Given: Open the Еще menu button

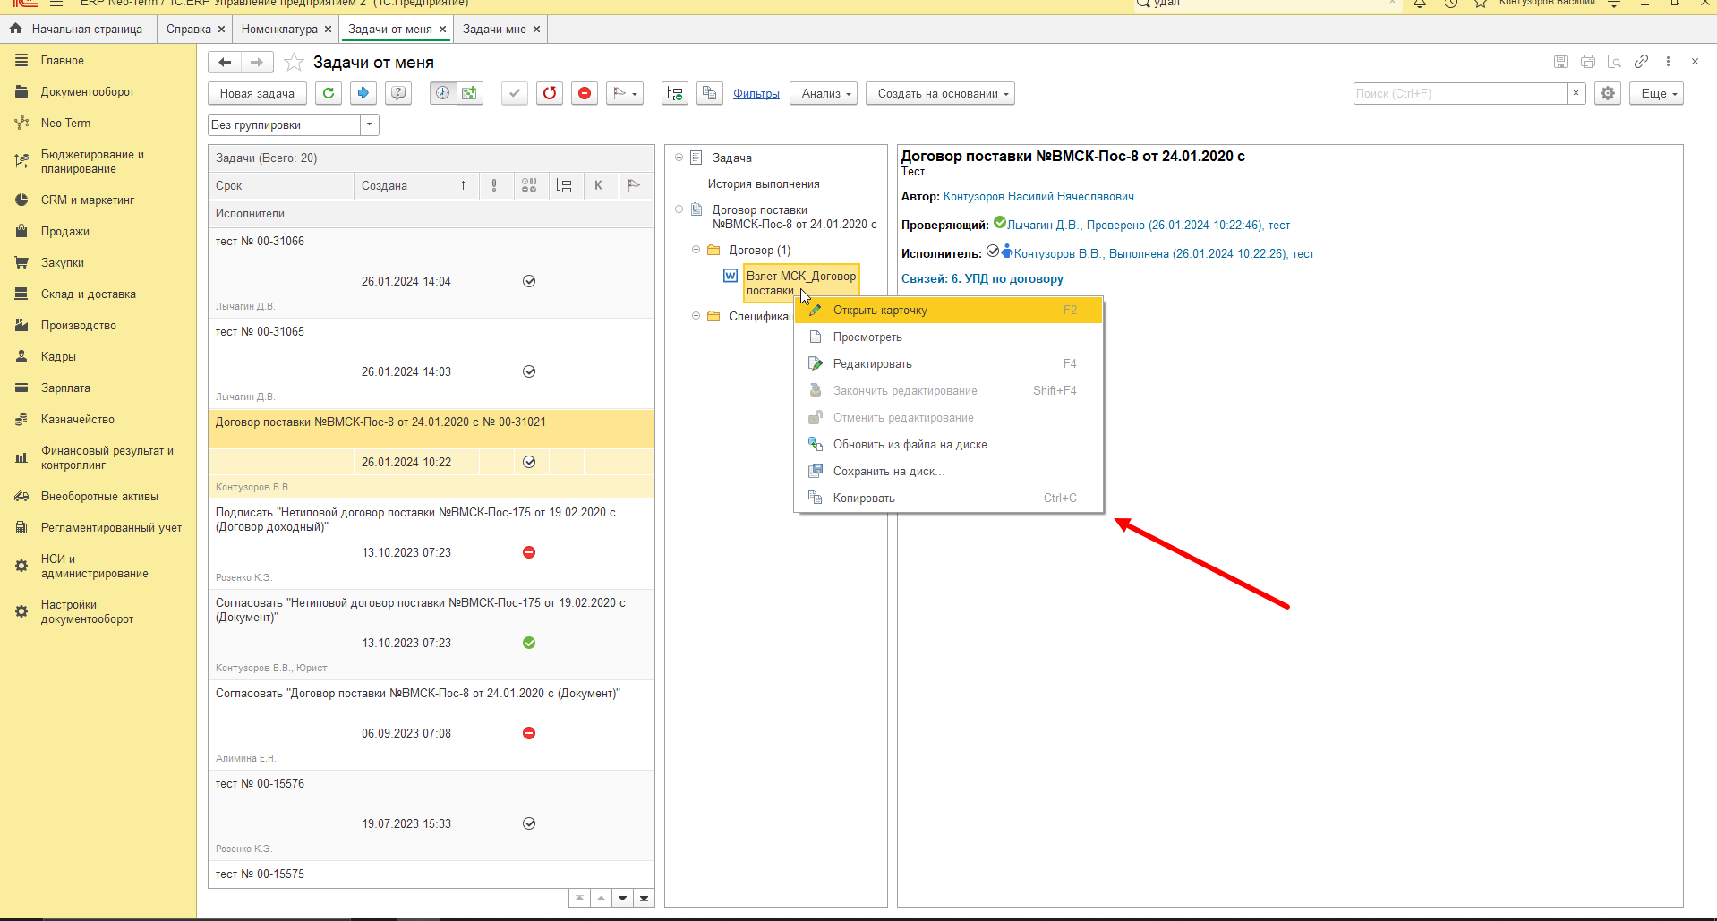Looking at the screenshot, I should (1657, 93).
